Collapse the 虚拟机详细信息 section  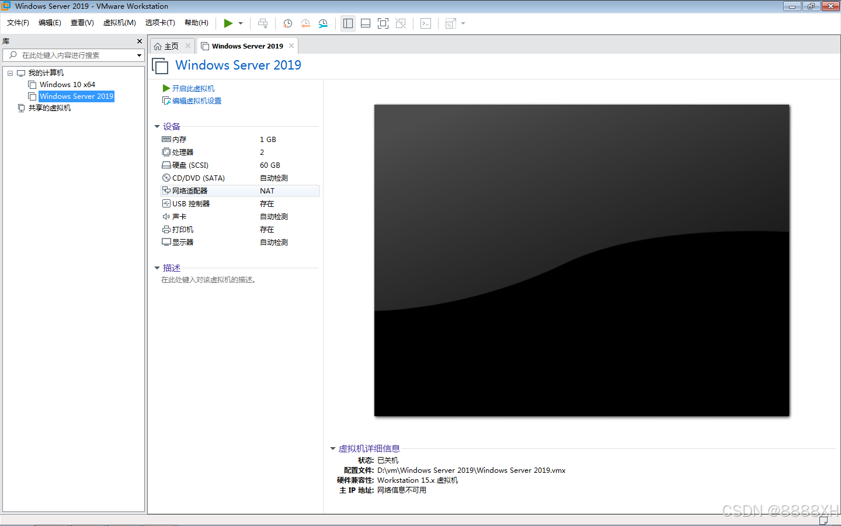(x=333, y=448)
